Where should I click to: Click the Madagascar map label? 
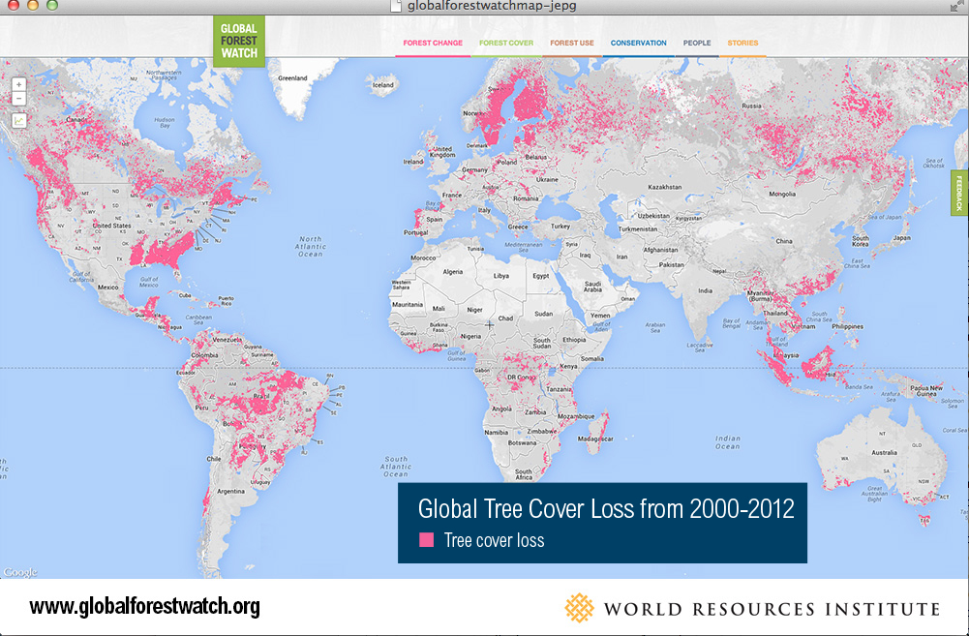(594, 439)
